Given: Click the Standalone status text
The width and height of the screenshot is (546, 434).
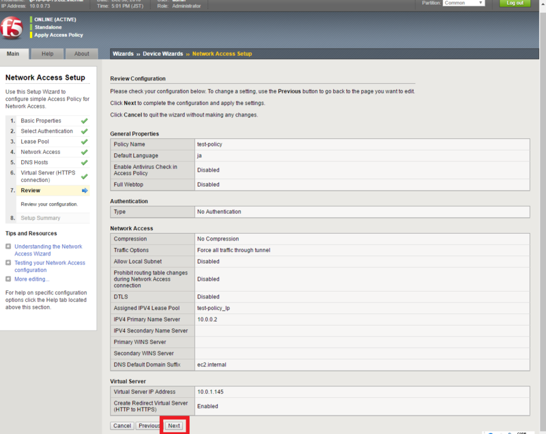Looking at the screenshot, I should point(48,27).
